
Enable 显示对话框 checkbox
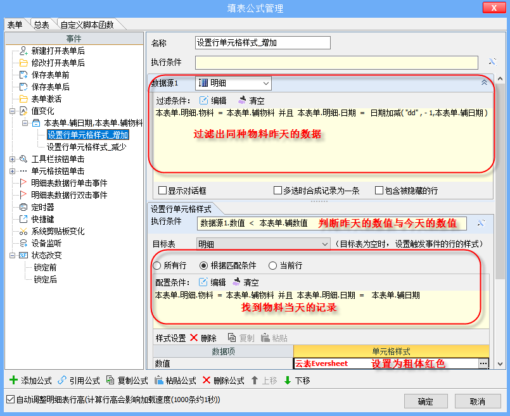[162, 190]
